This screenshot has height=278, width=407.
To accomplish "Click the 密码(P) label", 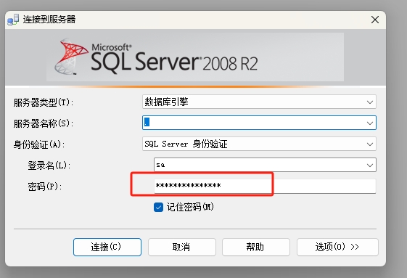I will pyautogui.click(x=45, y=187).
